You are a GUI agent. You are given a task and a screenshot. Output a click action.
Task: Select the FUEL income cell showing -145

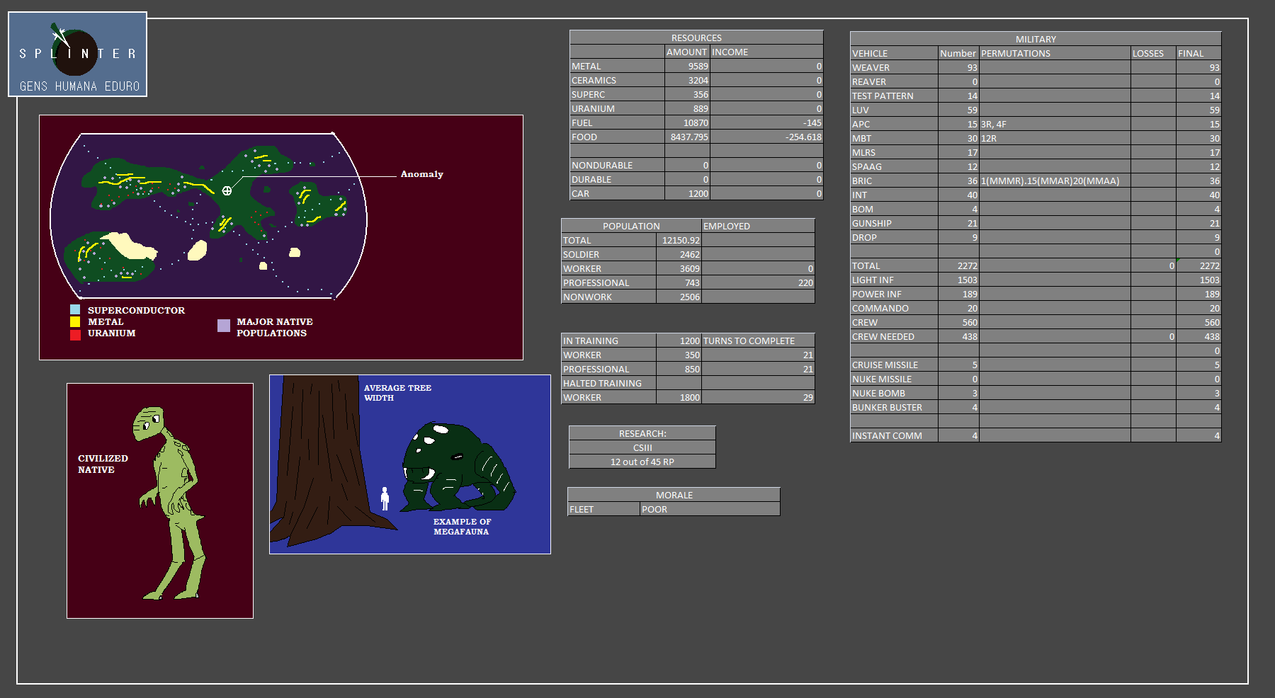766,122
